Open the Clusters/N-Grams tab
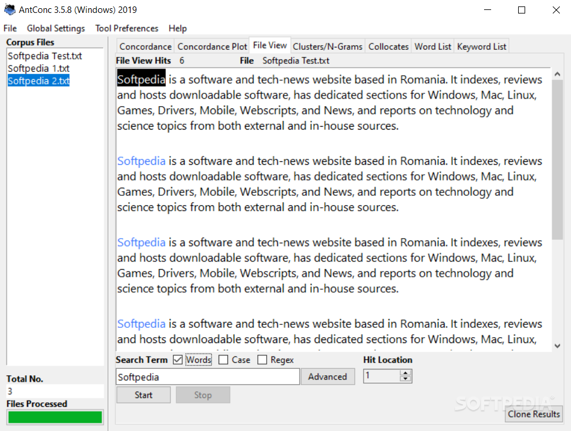This screenshot has height=431, width=571. (x=327, y=46)
